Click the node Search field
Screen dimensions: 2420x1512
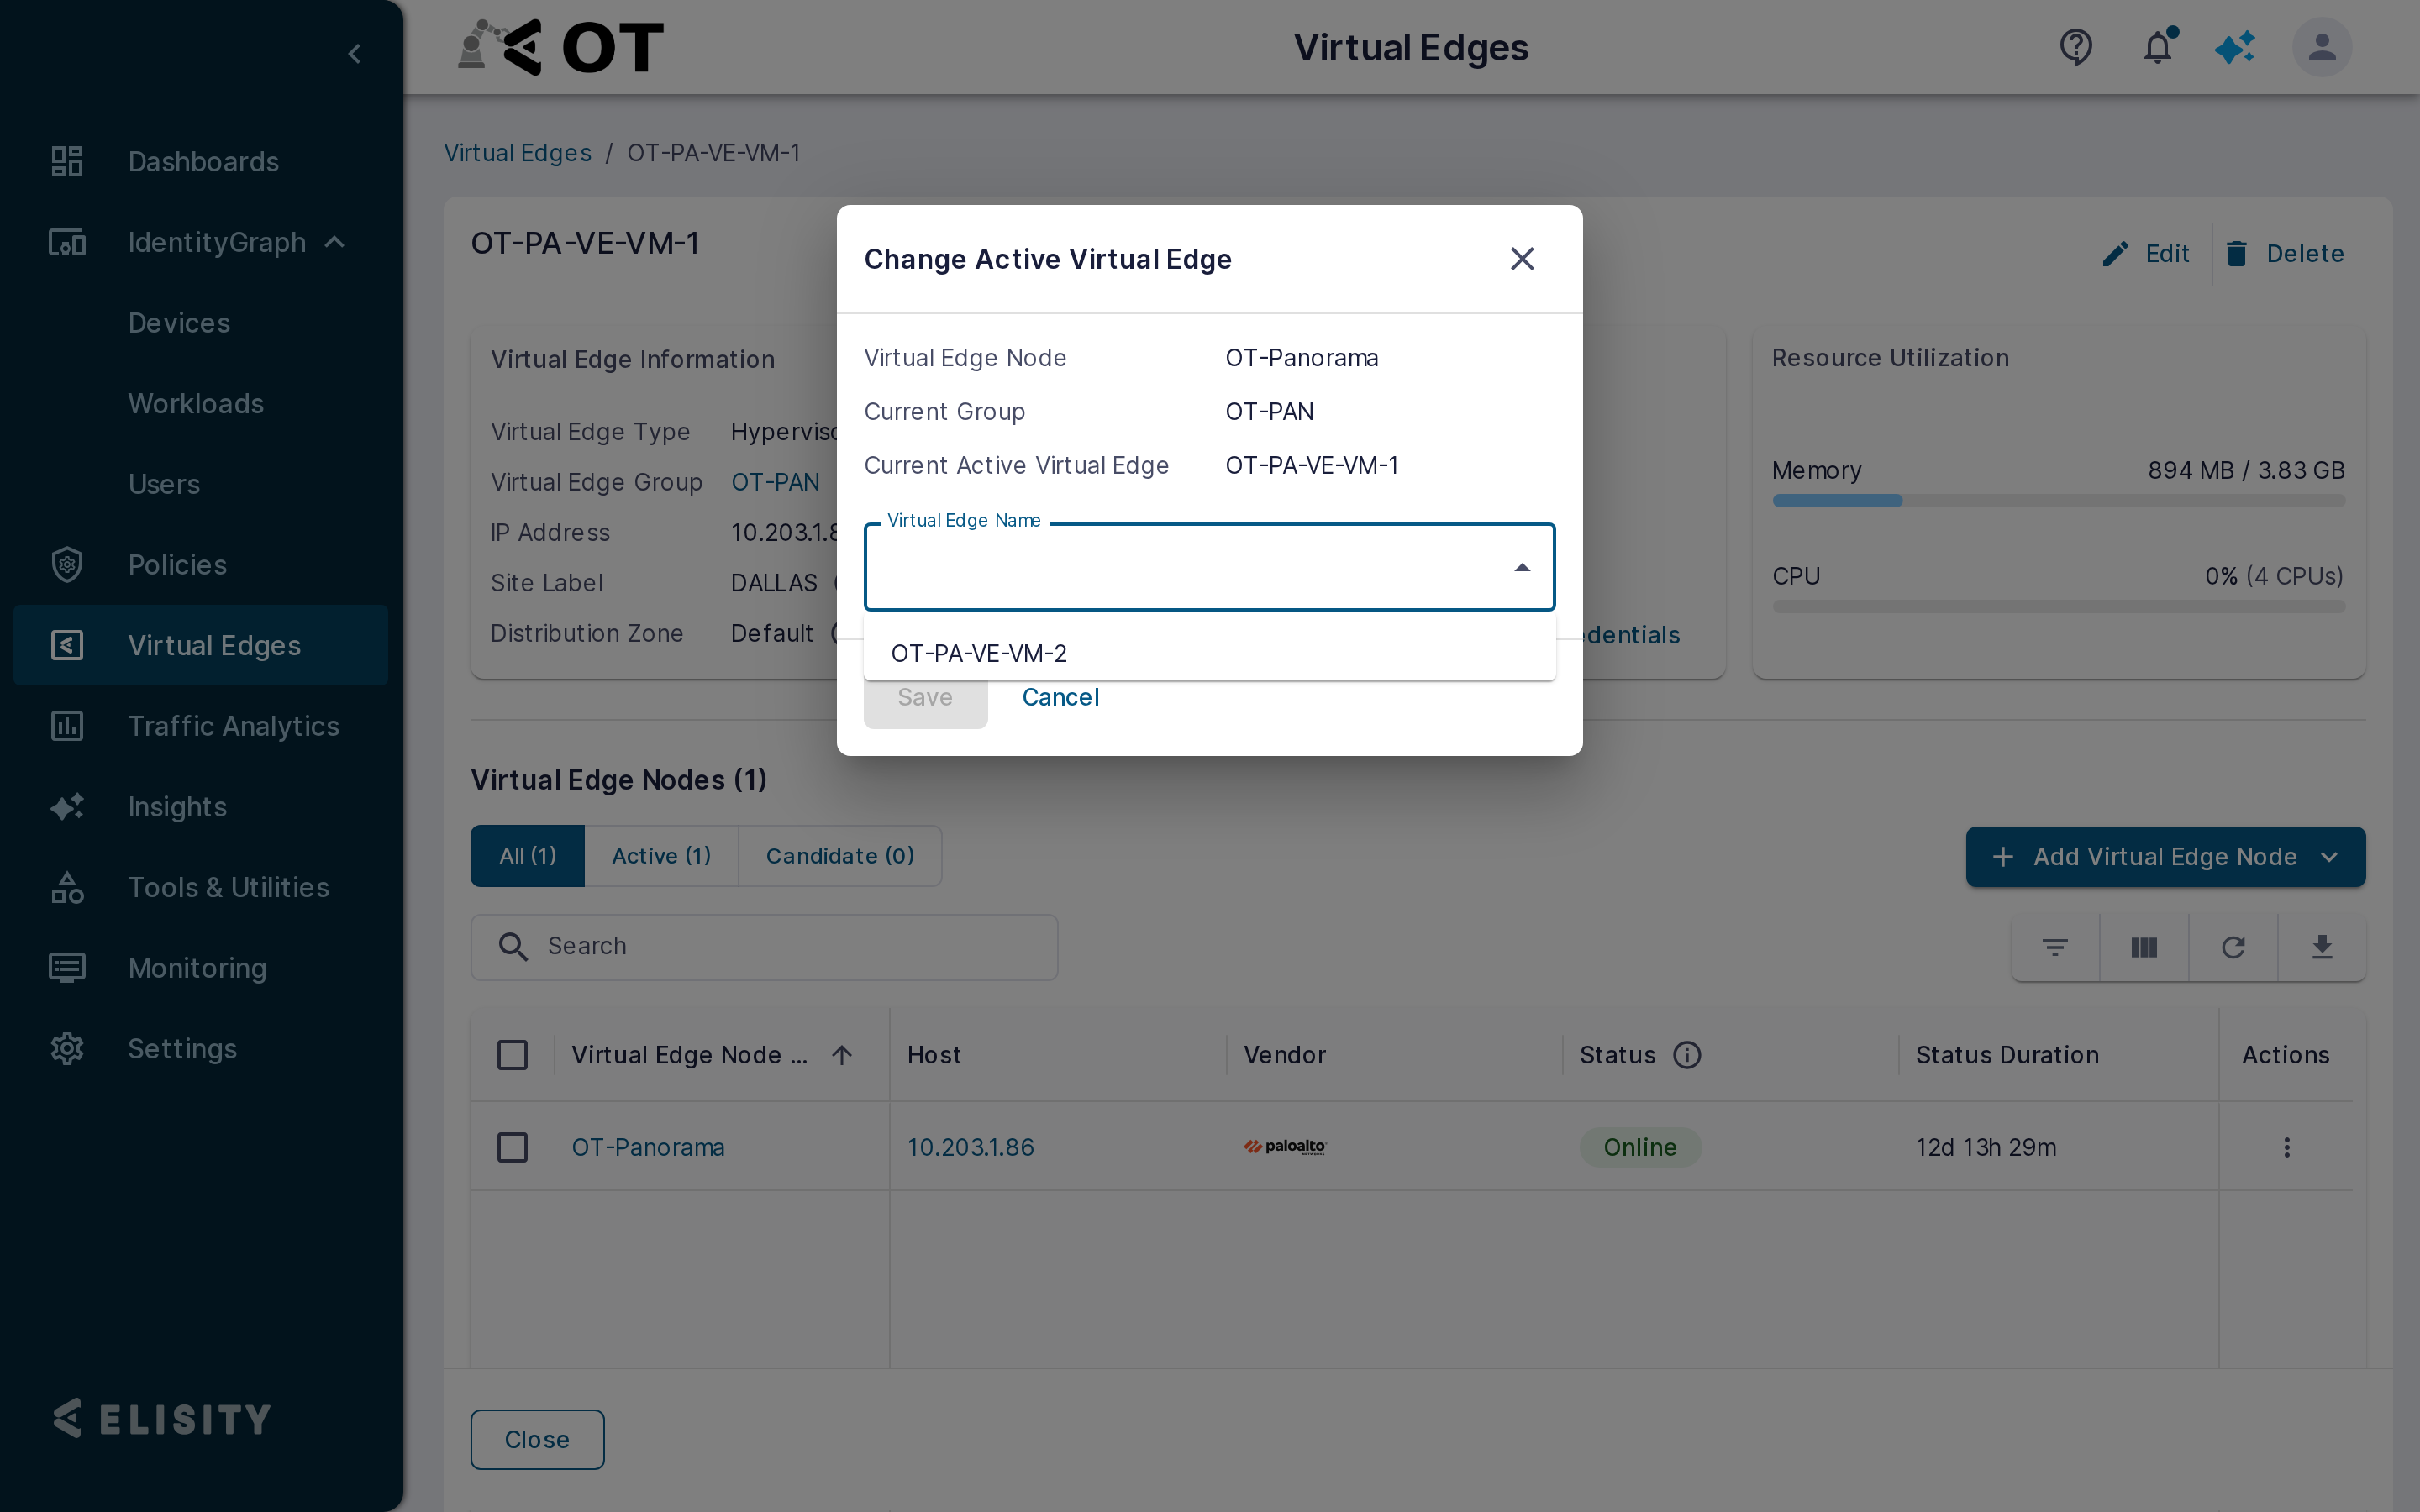pos(764,947)
